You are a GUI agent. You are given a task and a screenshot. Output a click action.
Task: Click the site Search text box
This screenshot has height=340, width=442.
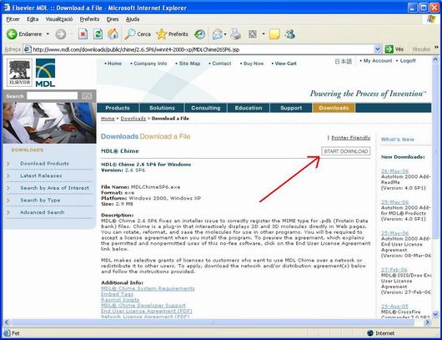[x=53, y=96]
